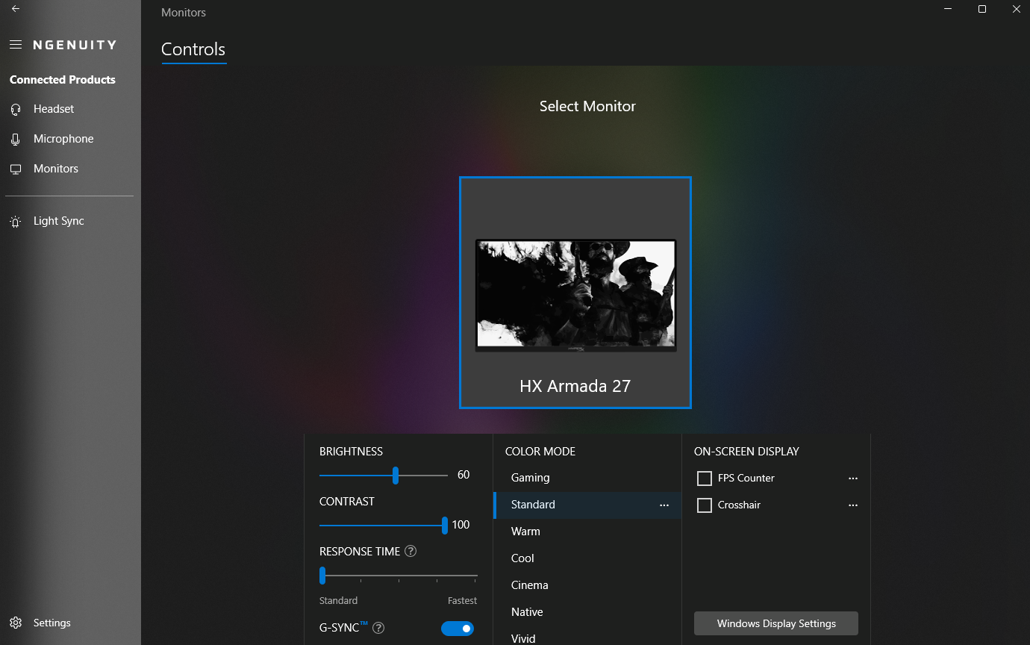Click the Monitors display icon
1030x645 pixels.
tap(16, 169)
